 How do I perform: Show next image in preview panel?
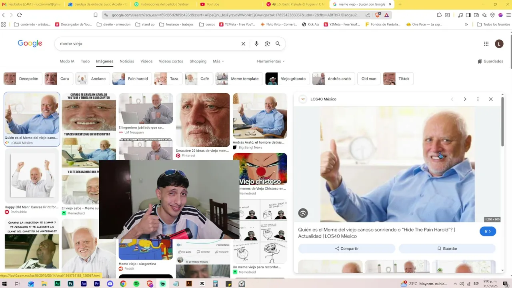(x=465, y=99)
